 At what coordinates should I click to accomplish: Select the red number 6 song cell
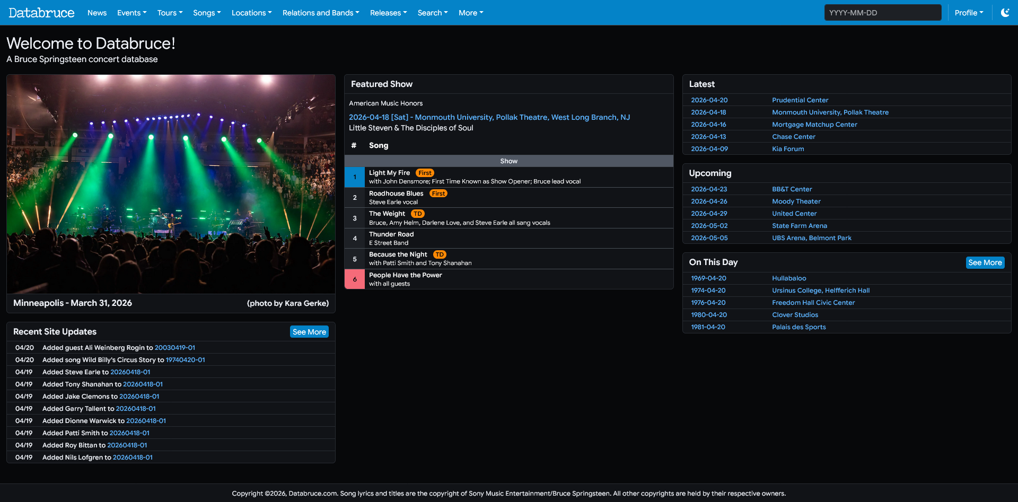[x=355, y=279]
